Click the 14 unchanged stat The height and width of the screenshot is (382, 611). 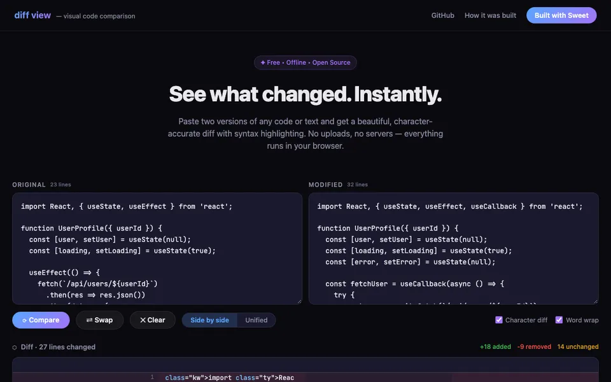click(x=578, y=346)
